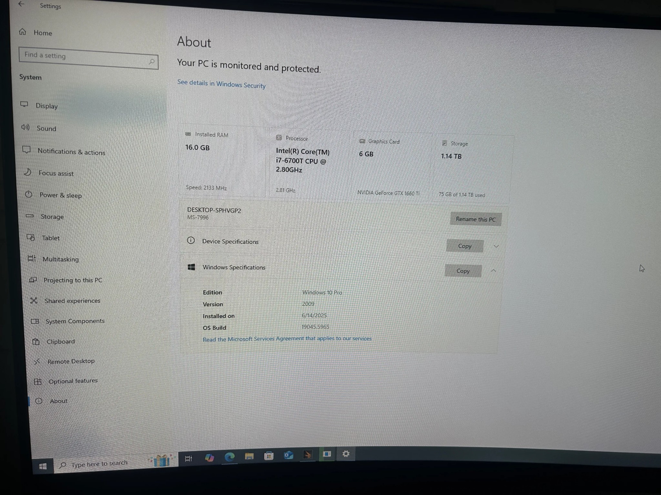Click the Installed RAM card icon

pos(188,134)
